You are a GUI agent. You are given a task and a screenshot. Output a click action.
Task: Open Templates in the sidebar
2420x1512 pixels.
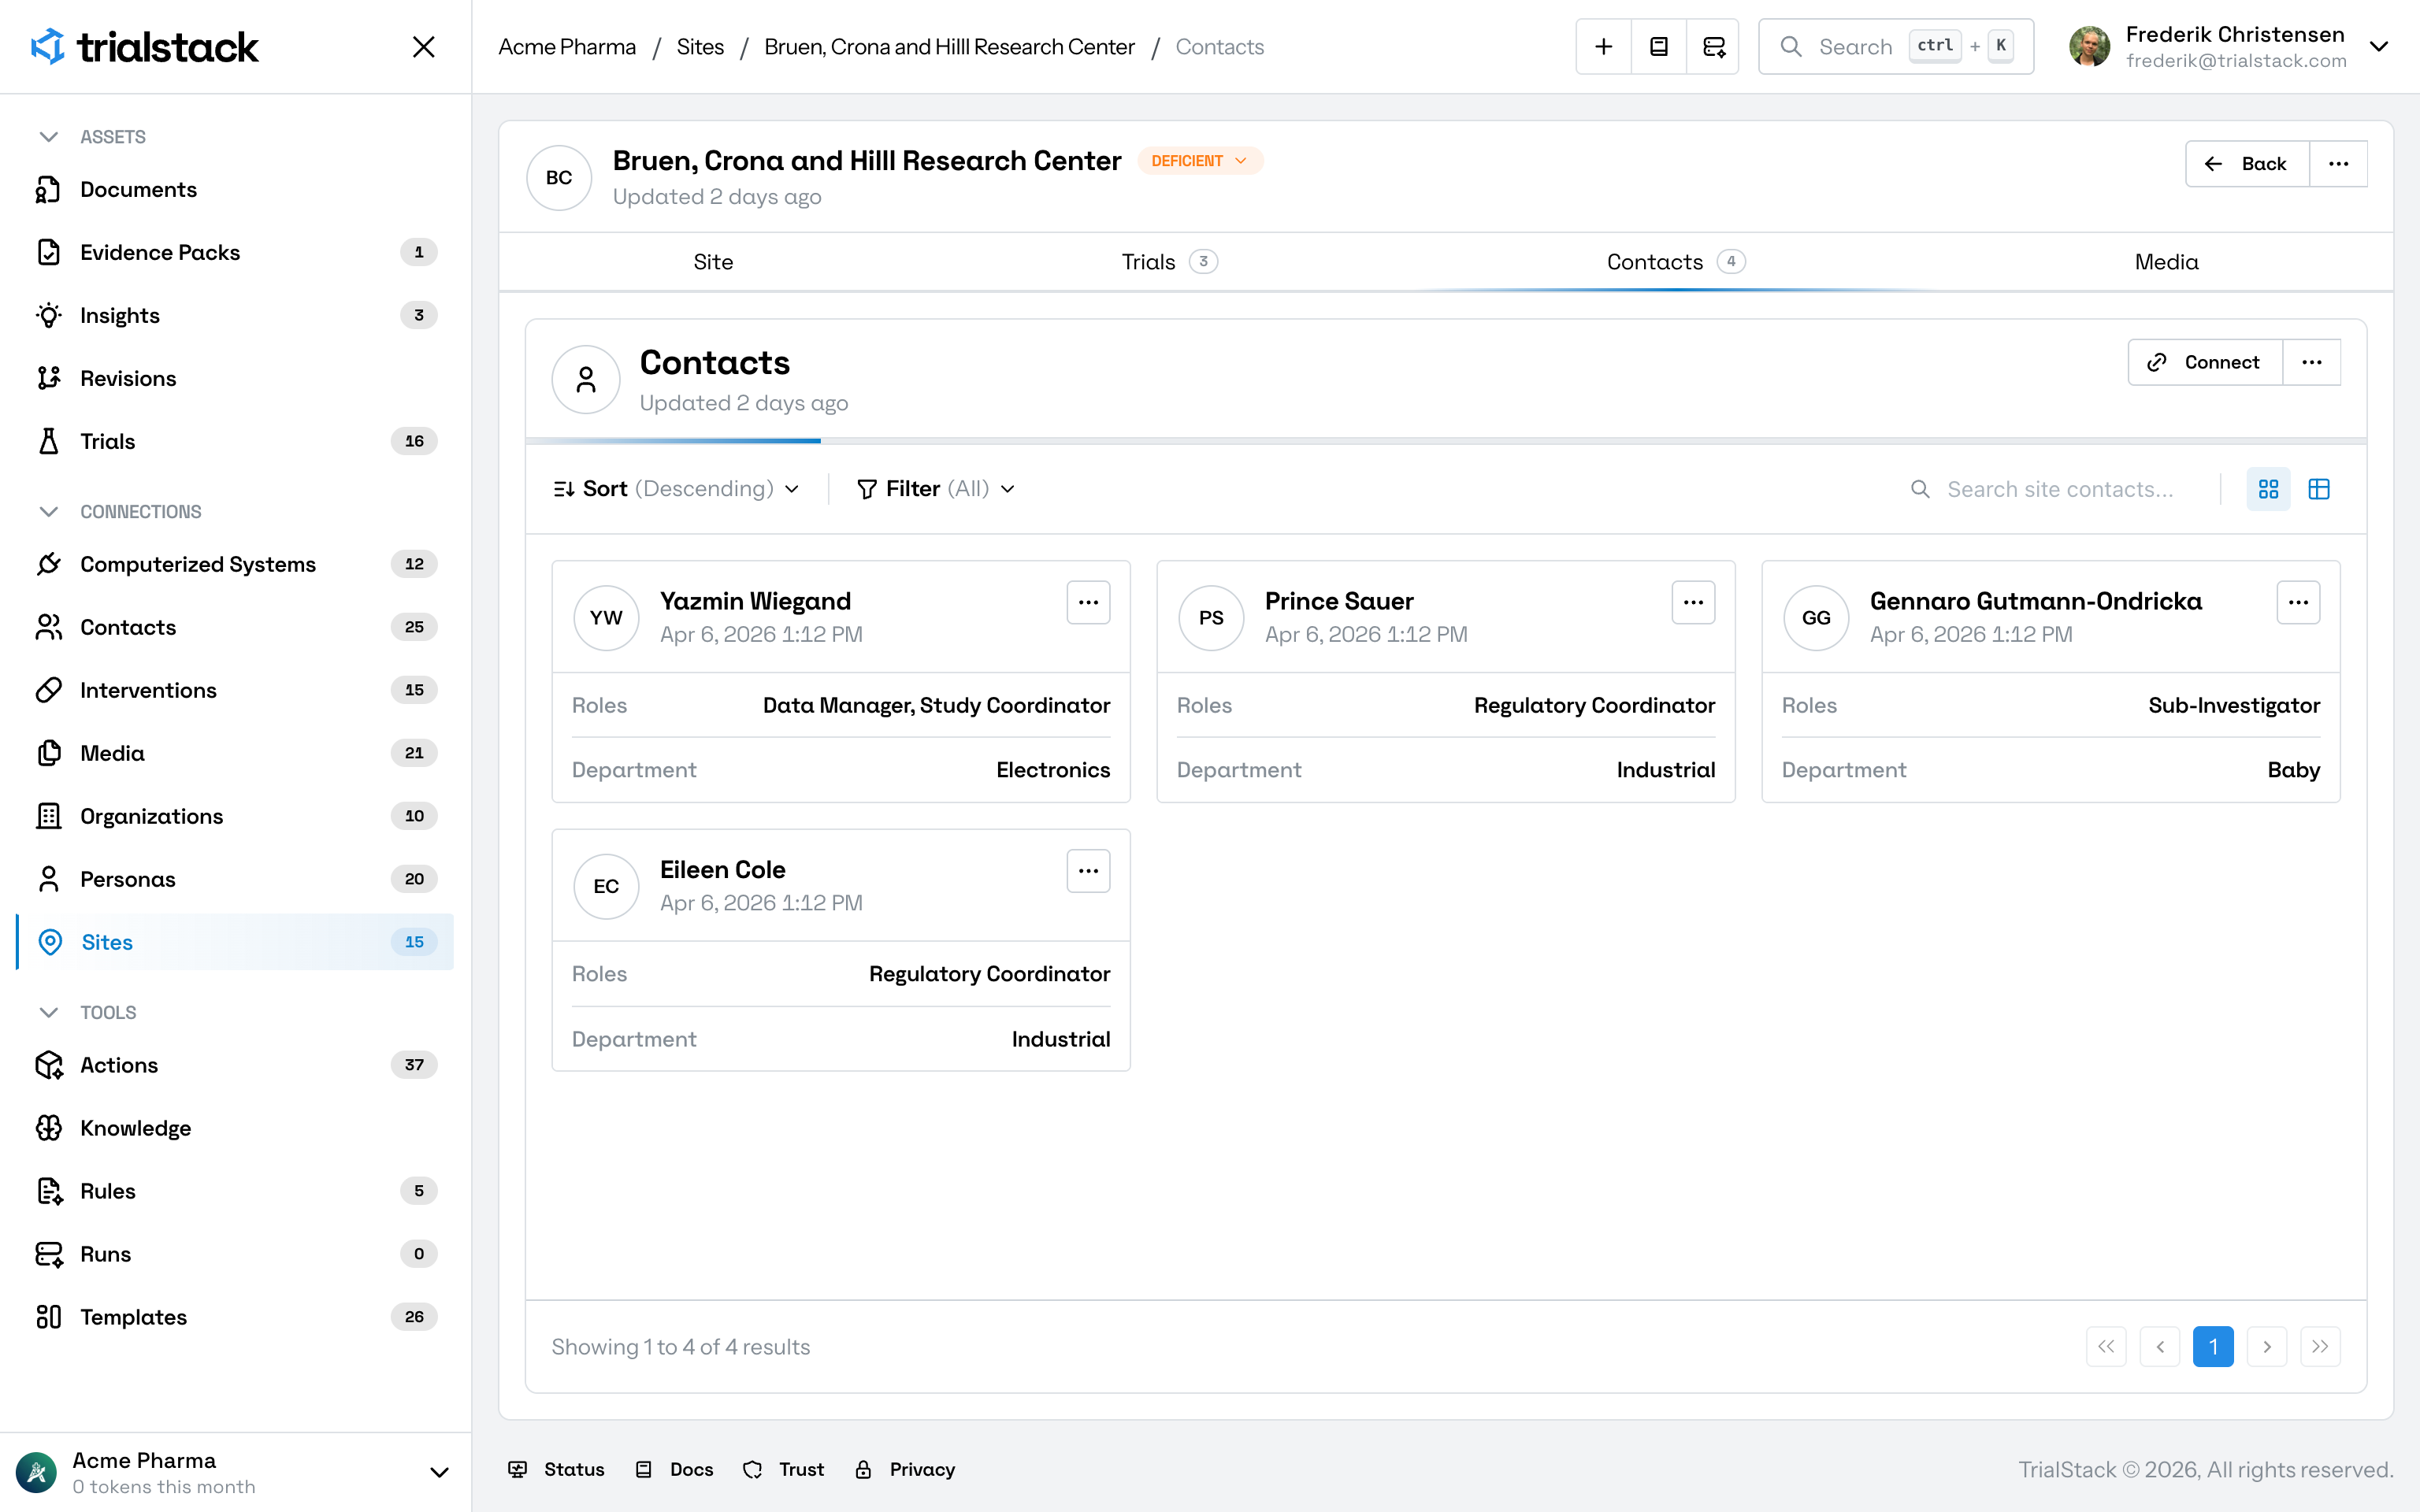point(235,1318)
